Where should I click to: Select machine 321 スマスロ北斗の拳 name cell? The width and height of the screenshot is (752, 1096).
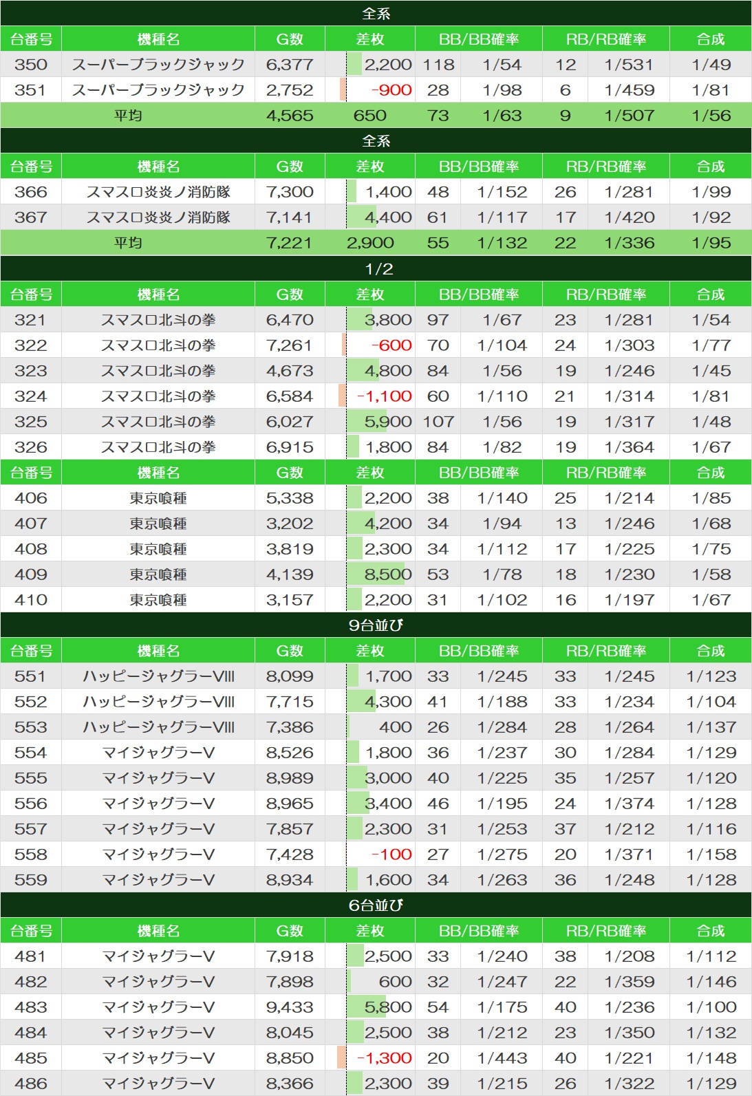coord(158,320)
